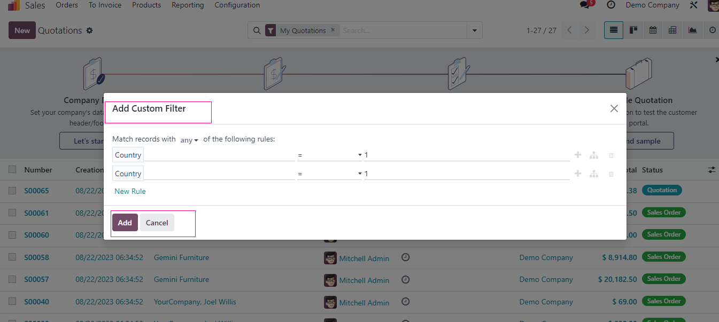Open the 'any' match condition dropdown
This screenshot has height=322, width=719.
click(x=189, y=140)
